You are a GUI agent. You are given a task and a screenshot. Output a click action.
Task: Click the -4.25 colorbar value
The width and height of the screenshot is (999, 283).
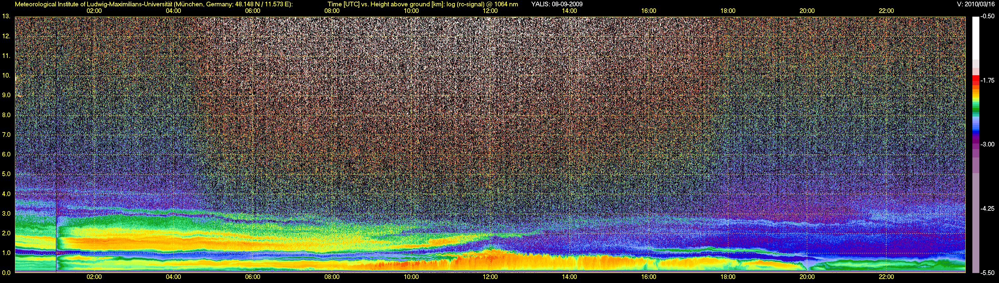(987, 208)
